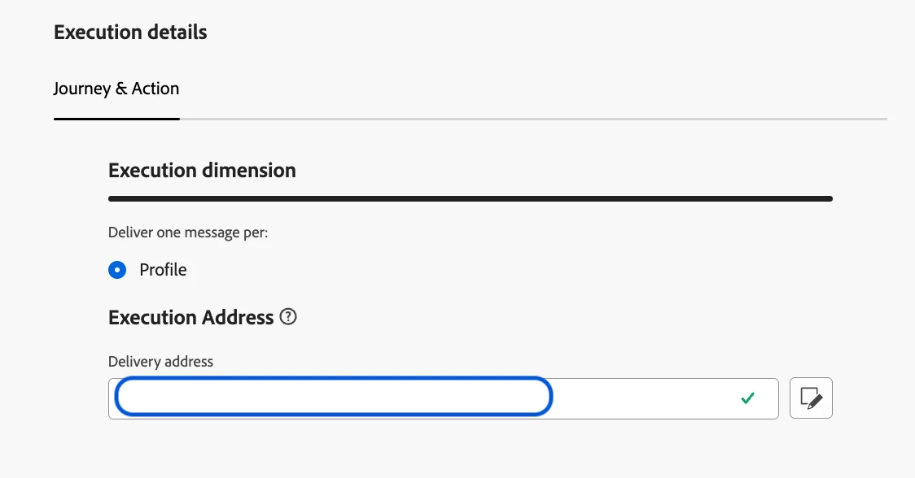Open the delivery address edit pencil icon
The width and height of the screenshot is (915, 478).
point(811,398)
